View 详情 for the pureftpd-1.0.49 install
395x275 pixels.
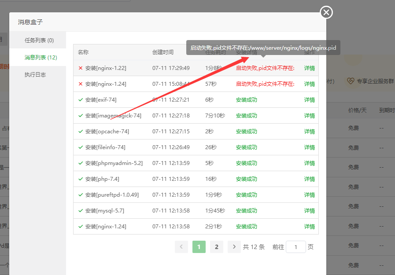[309, 195]
